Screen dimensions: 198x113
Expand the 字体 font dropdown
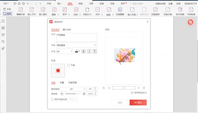click(95, 45)
